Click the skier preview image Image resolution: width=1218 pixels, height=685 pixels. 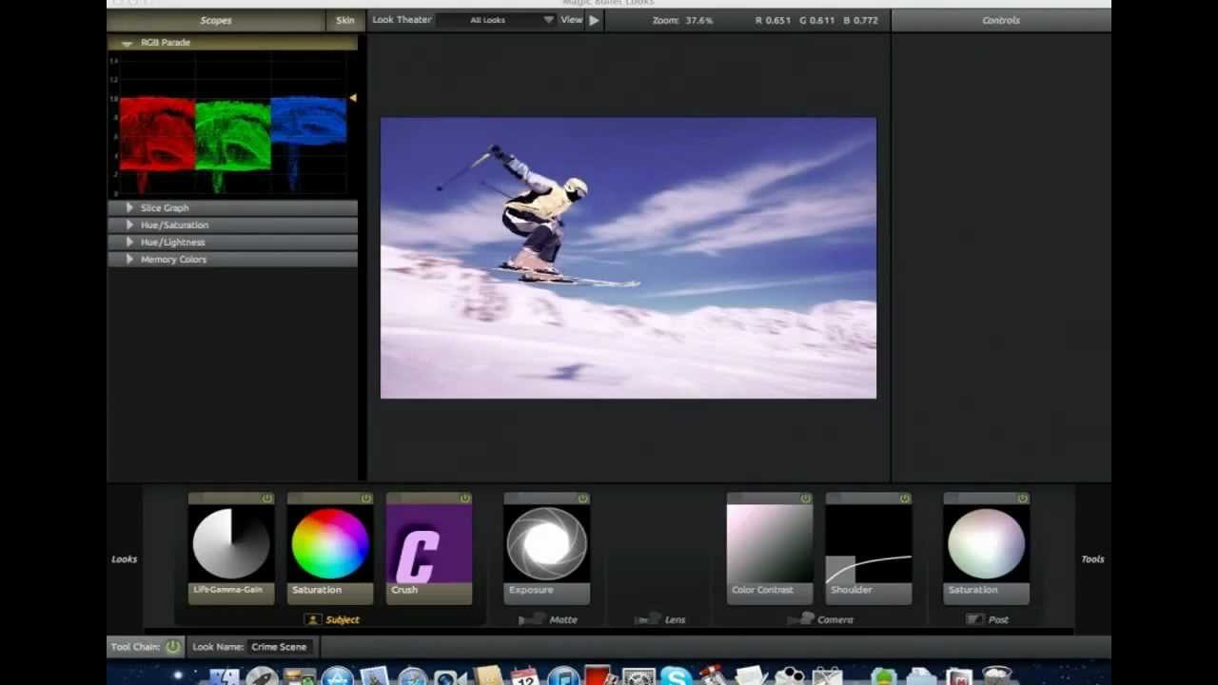coord(628,258)
